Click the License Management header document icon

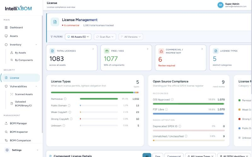coord(55,22)
